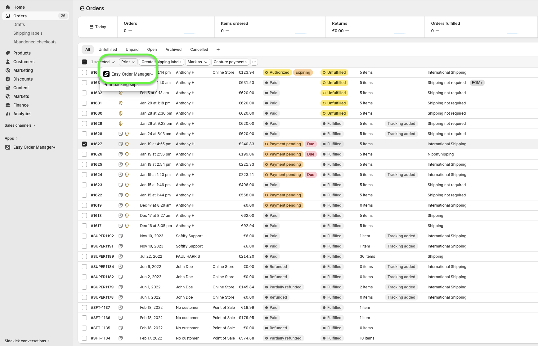
Task: Open order #SUPER1192 link
Action: (x=102, y=236)
